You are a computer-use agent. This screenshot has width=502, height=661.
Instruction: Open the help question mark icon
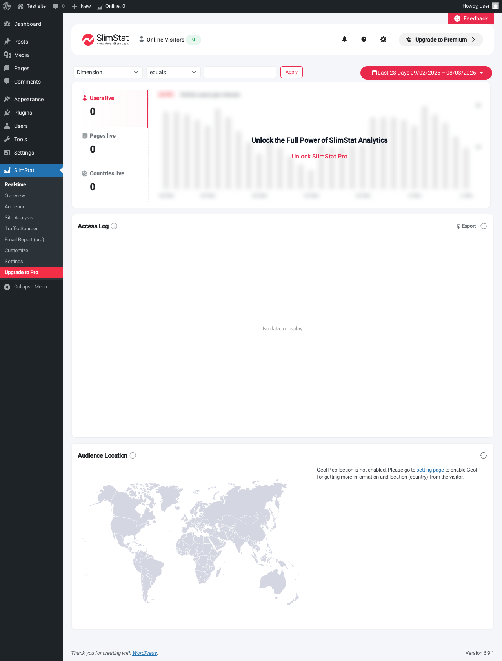(x=364, y=39)
